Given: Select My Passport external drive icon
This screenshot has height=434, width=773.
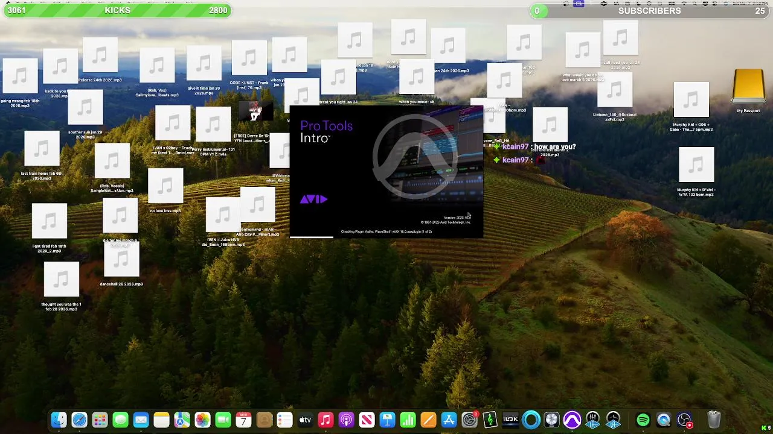Looking at the screenshot, I should [x=749, y=86].
